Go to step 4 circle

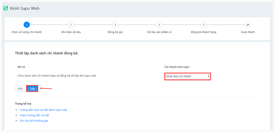click(159, 25)
